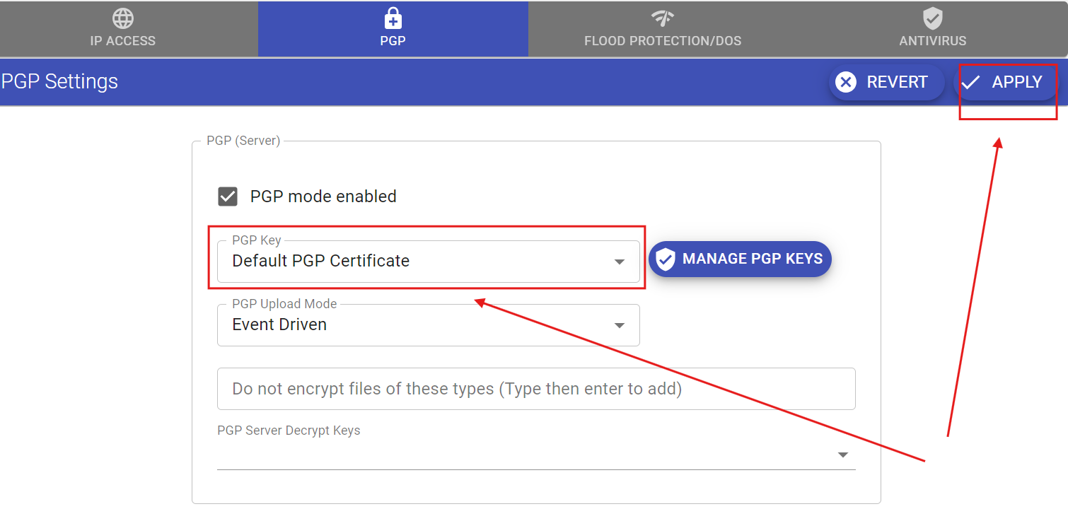Click the shield icon on Manage PGP Keys
The width and height of the screenshot is (1068, 521).
(x=665, y=259)
